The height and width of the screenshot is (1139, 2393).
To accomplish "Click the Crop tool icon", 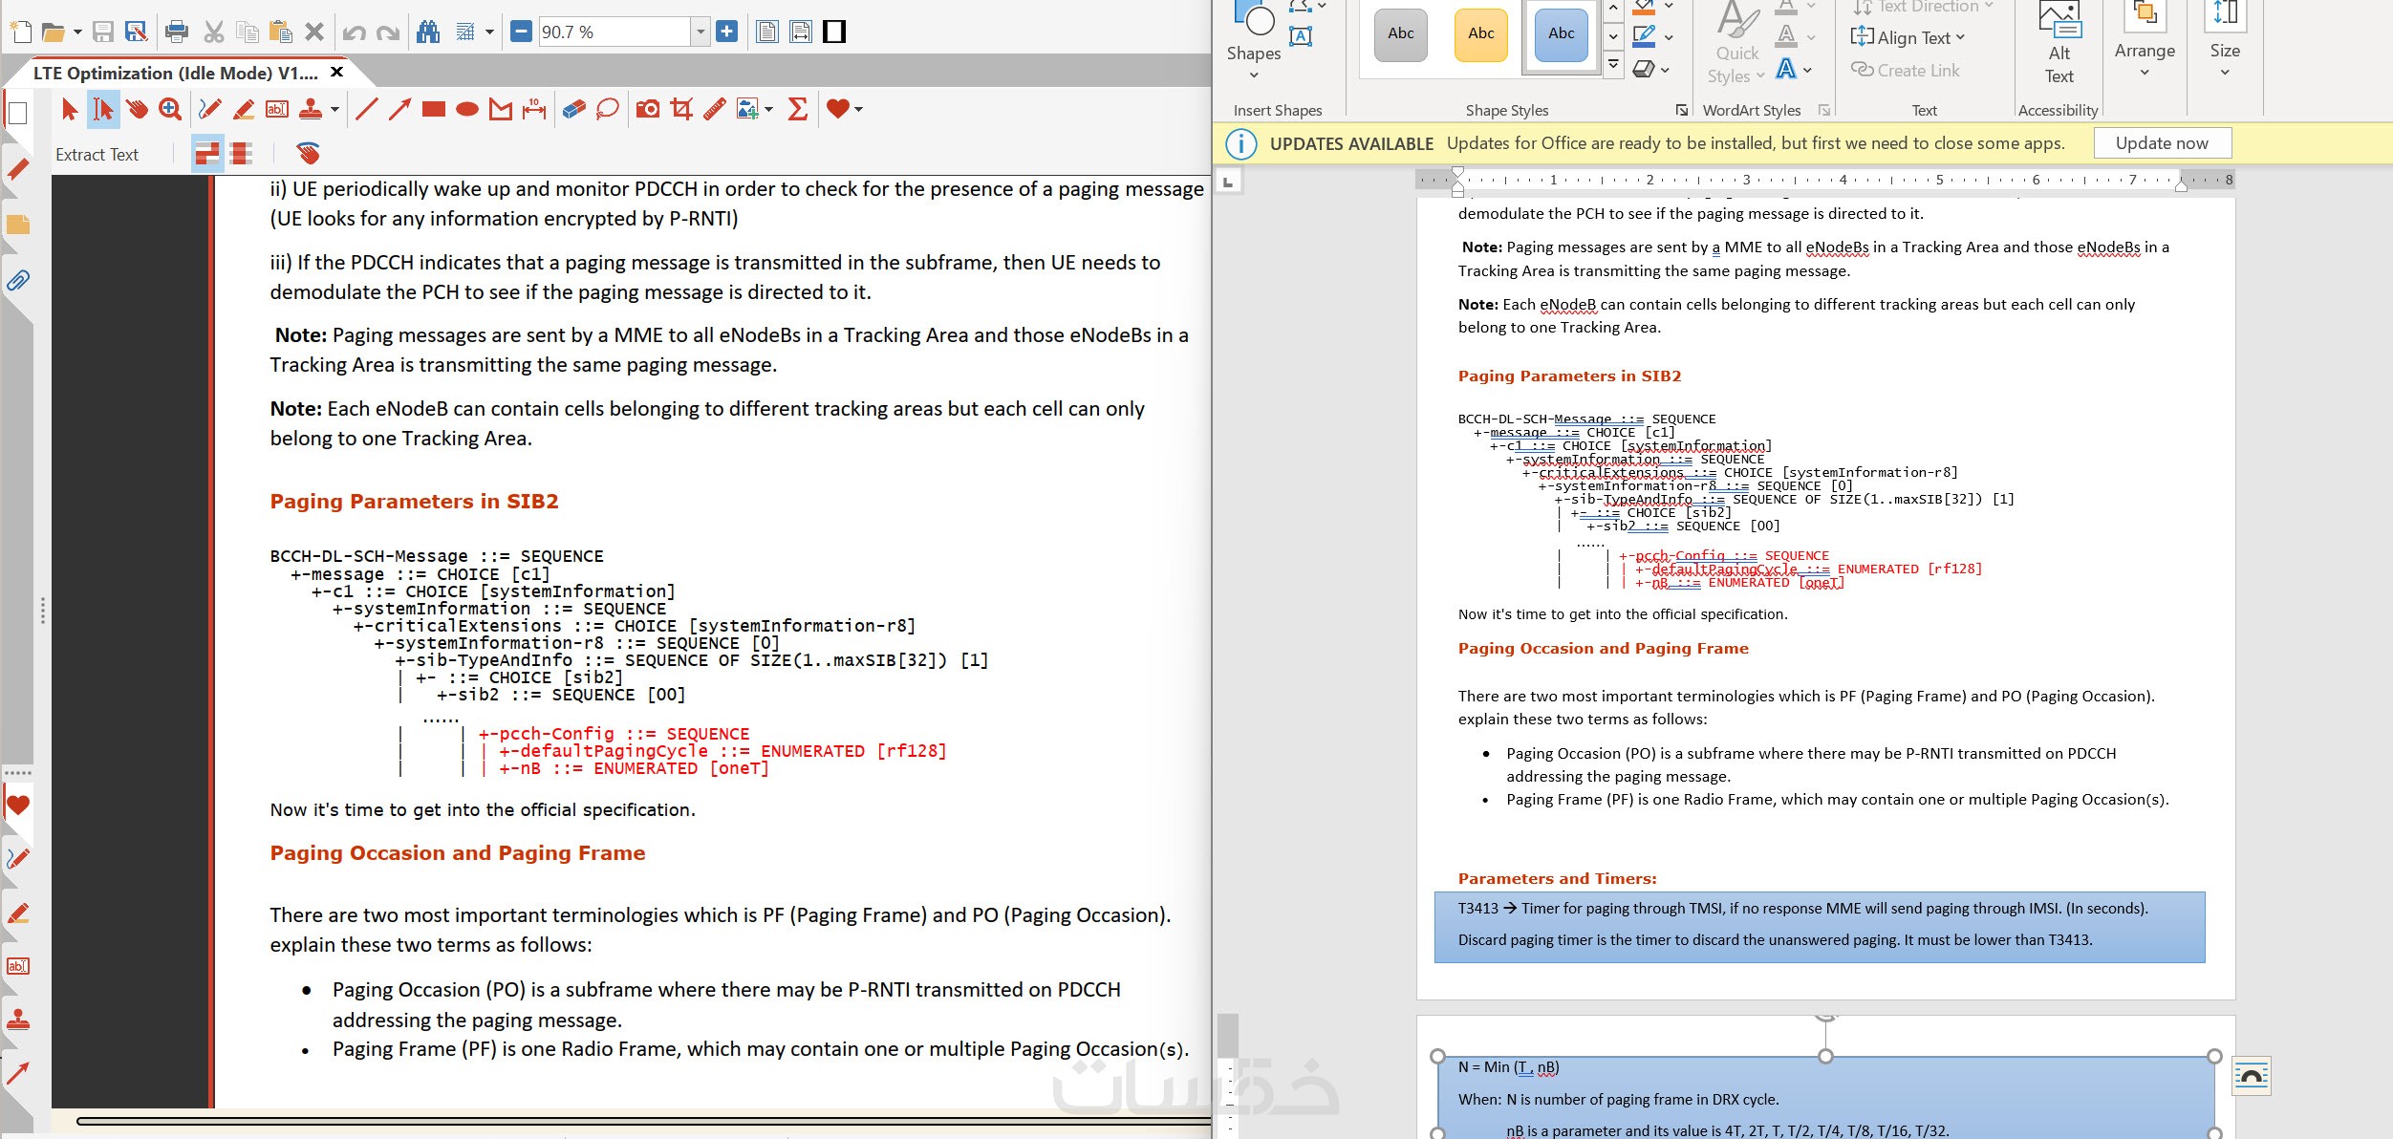I will tap(681, 109).
